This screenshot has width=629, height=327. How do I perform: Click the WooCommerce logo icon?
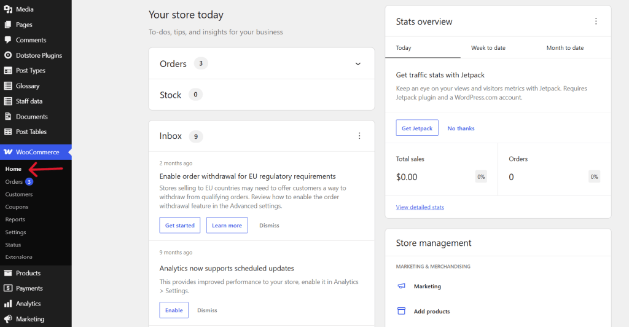(8, 152)
